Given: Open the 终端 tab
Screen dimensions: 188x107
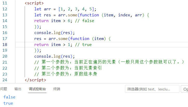Looking at the screenshot, I should (x=57, y=89).
